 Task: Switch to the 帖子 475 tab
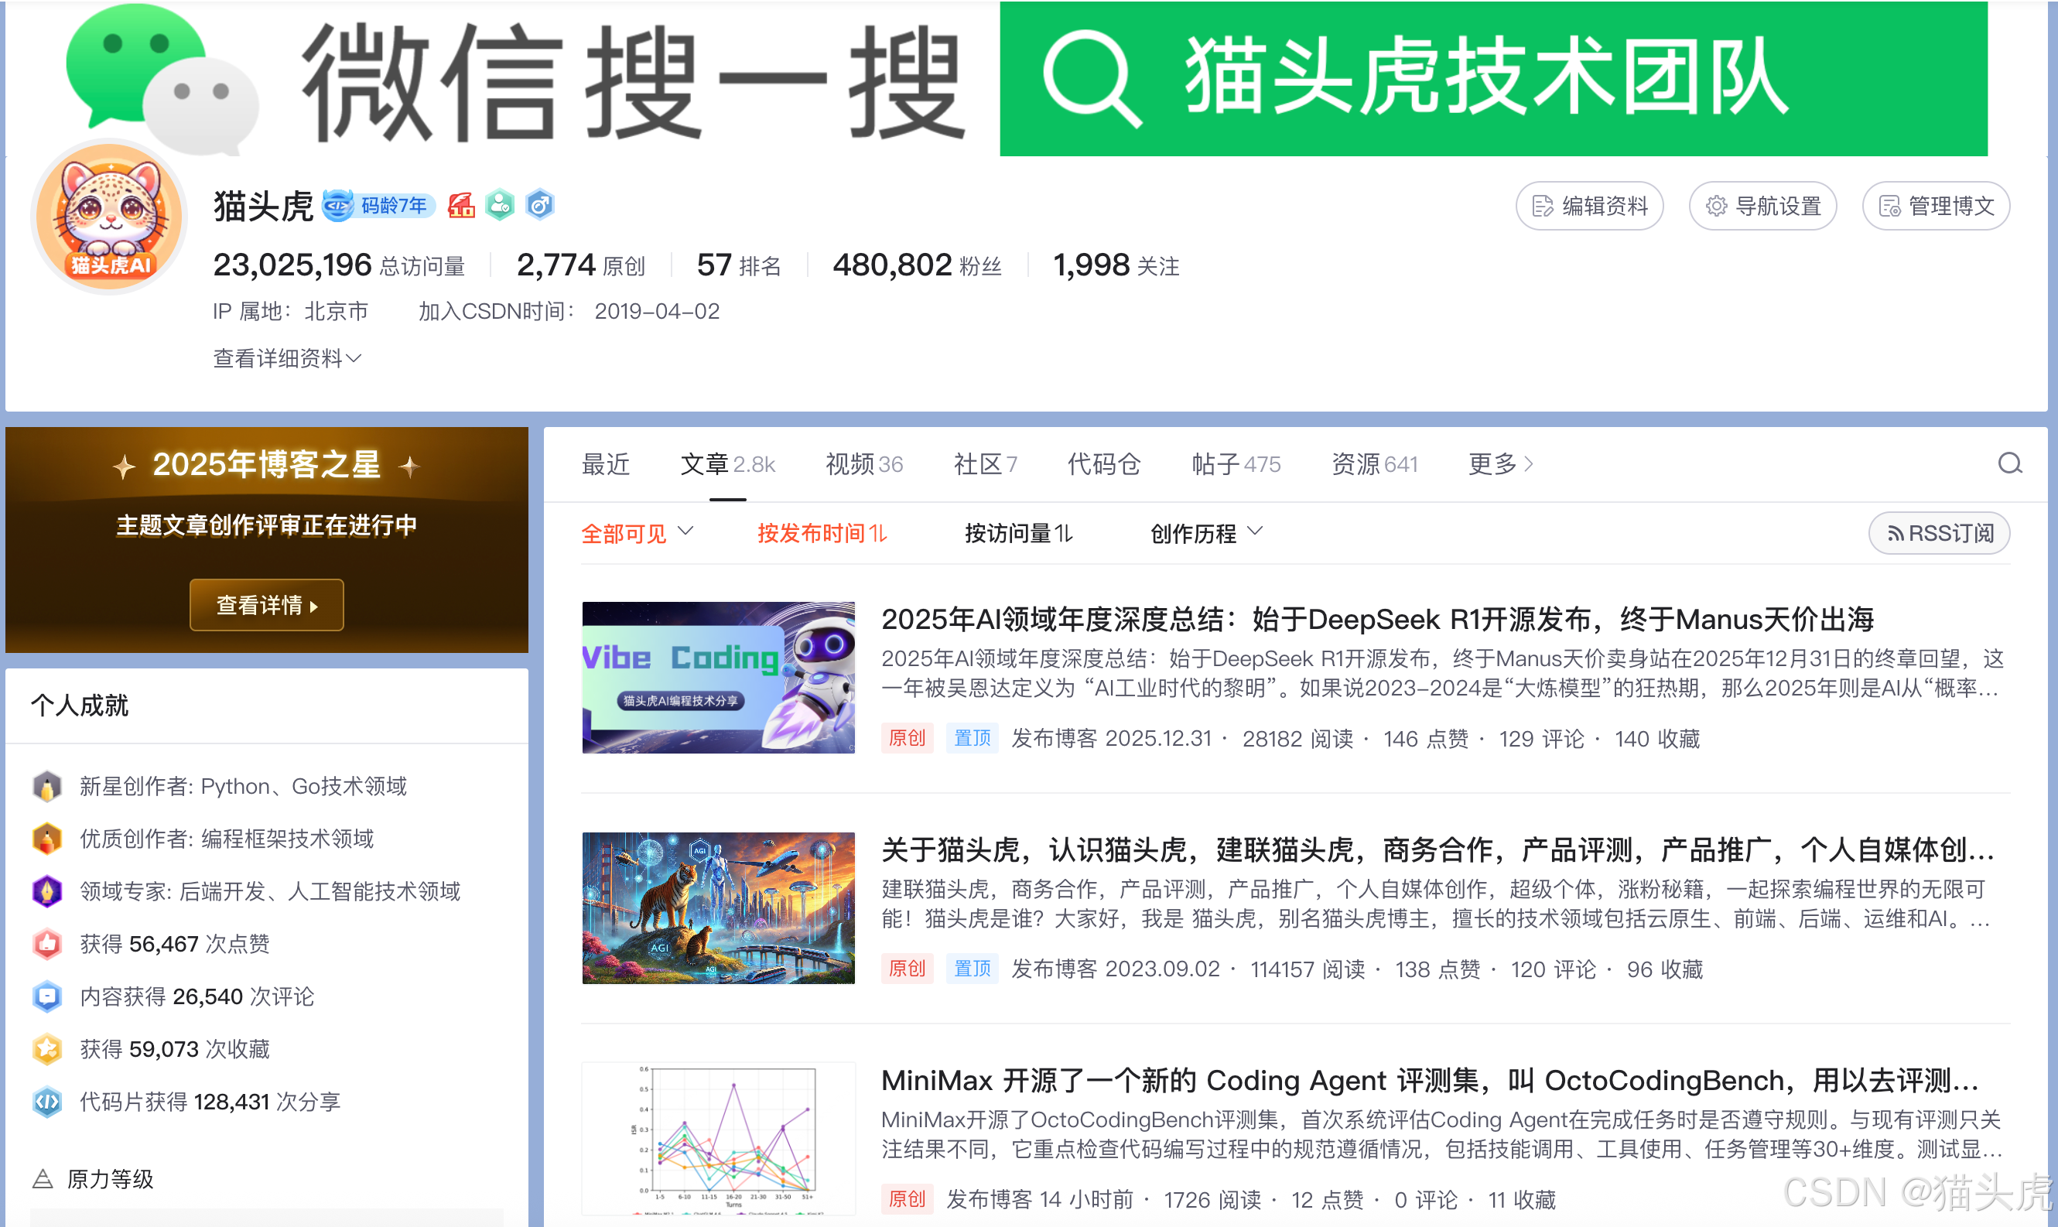1236,464
